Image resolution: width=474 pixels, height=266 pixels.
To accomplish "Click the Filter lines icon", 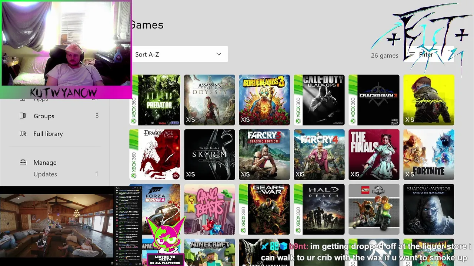I will [x=412, y=55].
